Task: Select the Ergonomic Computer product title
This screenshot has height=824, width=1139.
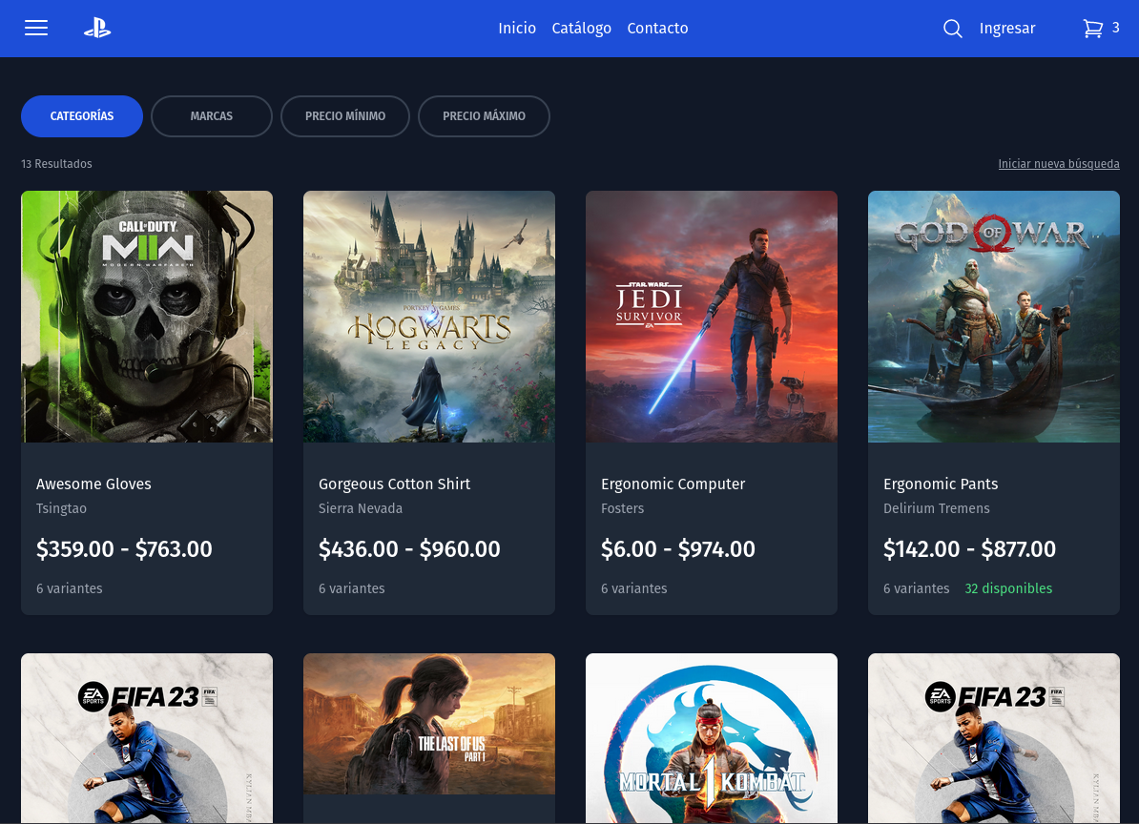Action: click(x=673, y=484)
